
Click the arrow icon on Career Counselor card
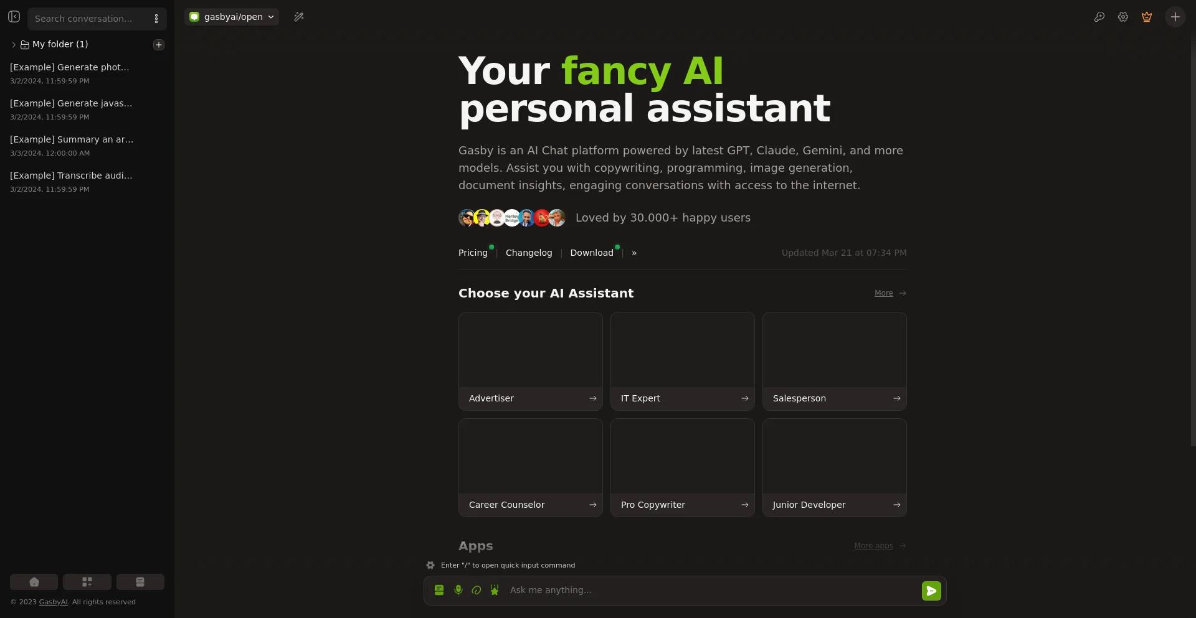point(593,505)
